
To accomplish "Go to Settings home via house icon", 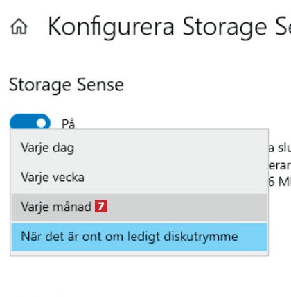I will 19,27.
